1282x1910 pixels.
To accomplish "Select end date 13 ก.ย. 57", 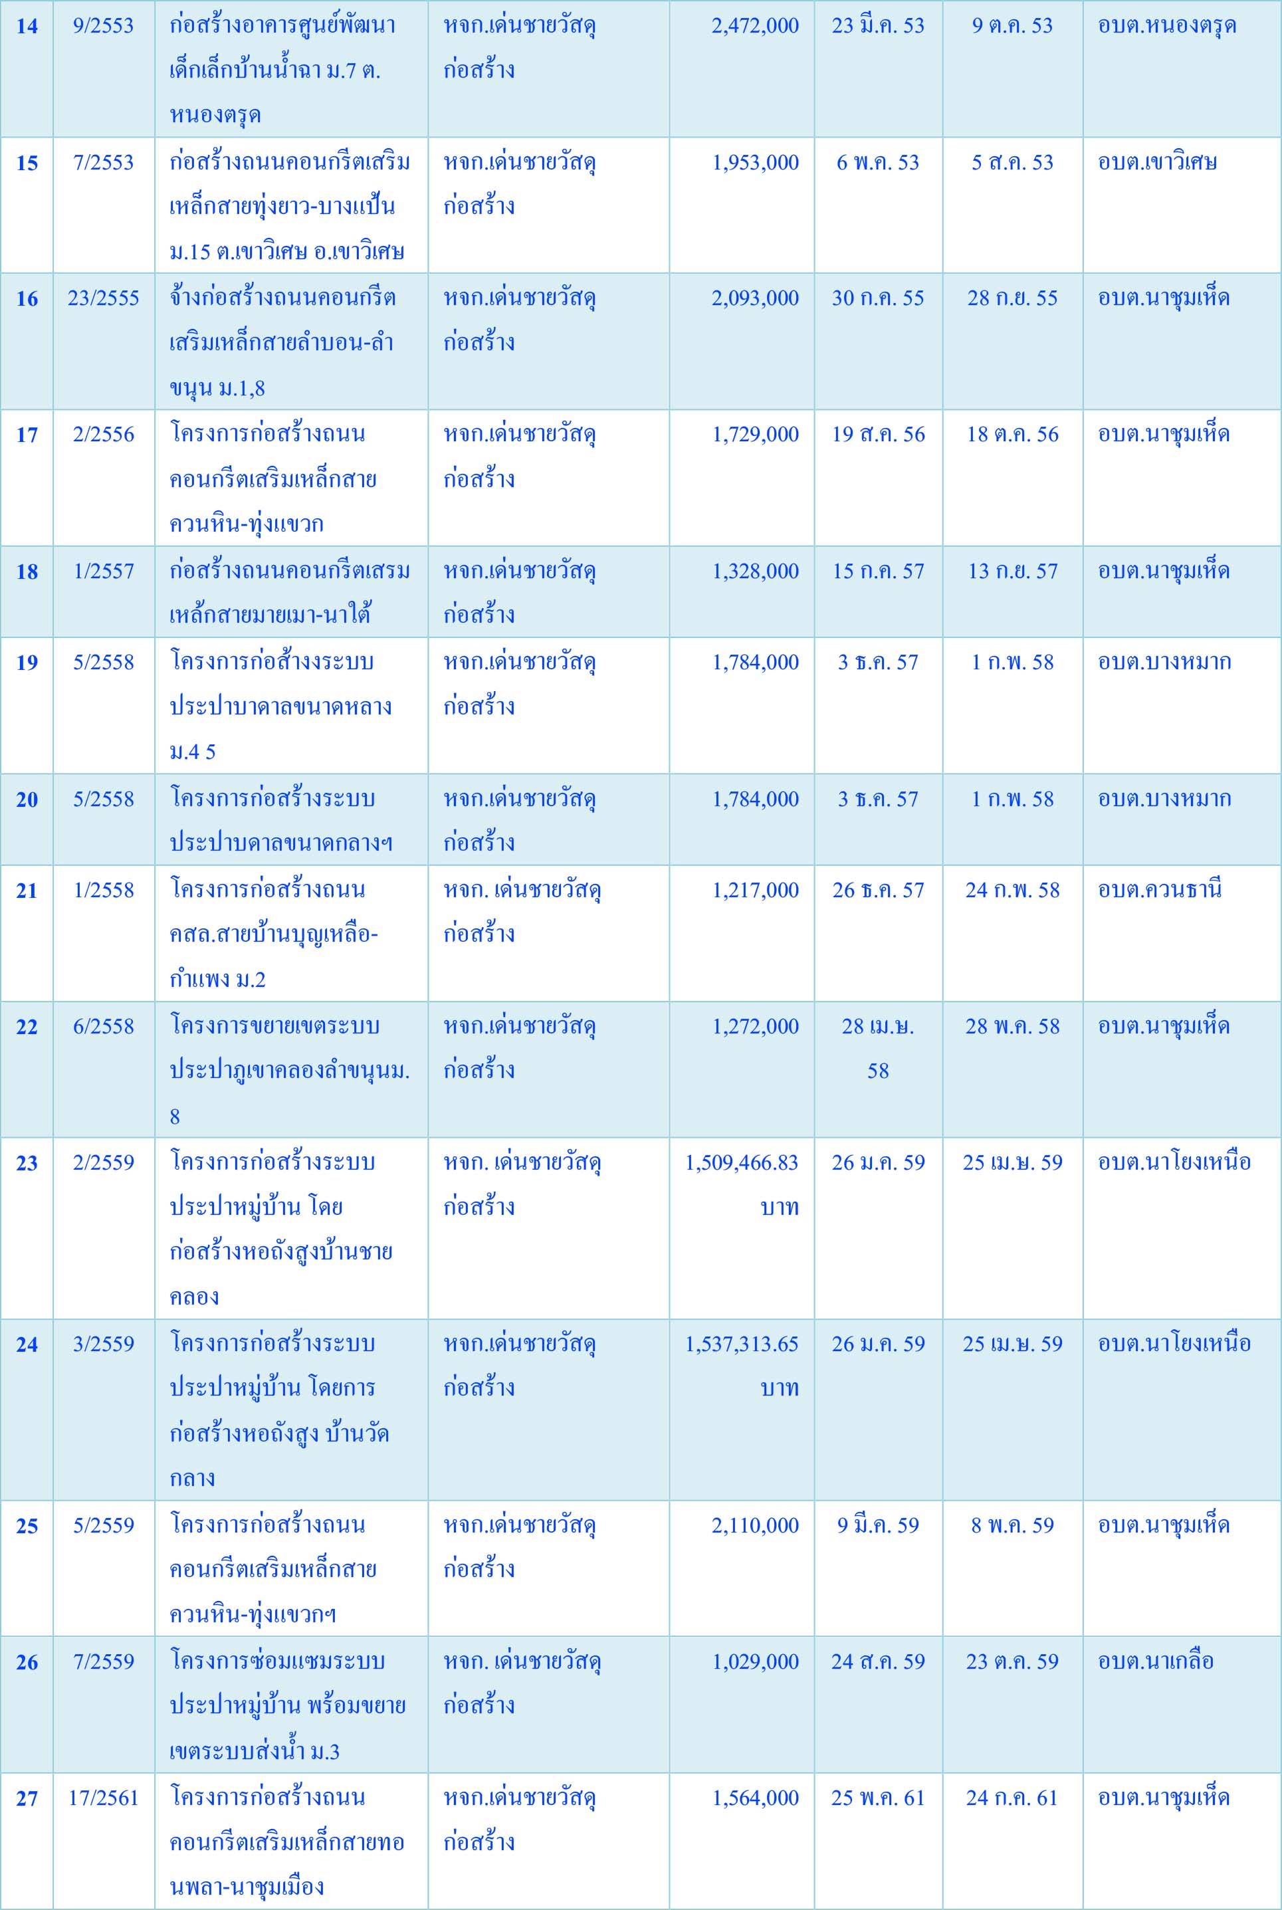I will click(x=1012, y=572).
